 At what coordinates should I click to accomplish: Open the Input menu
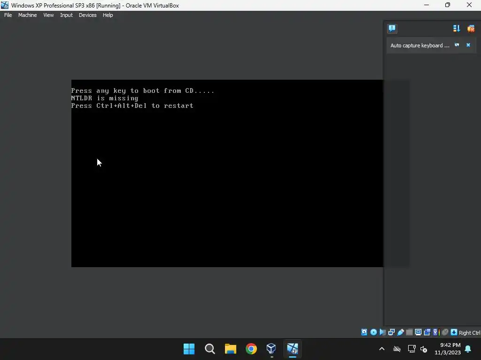click(66, 15)
